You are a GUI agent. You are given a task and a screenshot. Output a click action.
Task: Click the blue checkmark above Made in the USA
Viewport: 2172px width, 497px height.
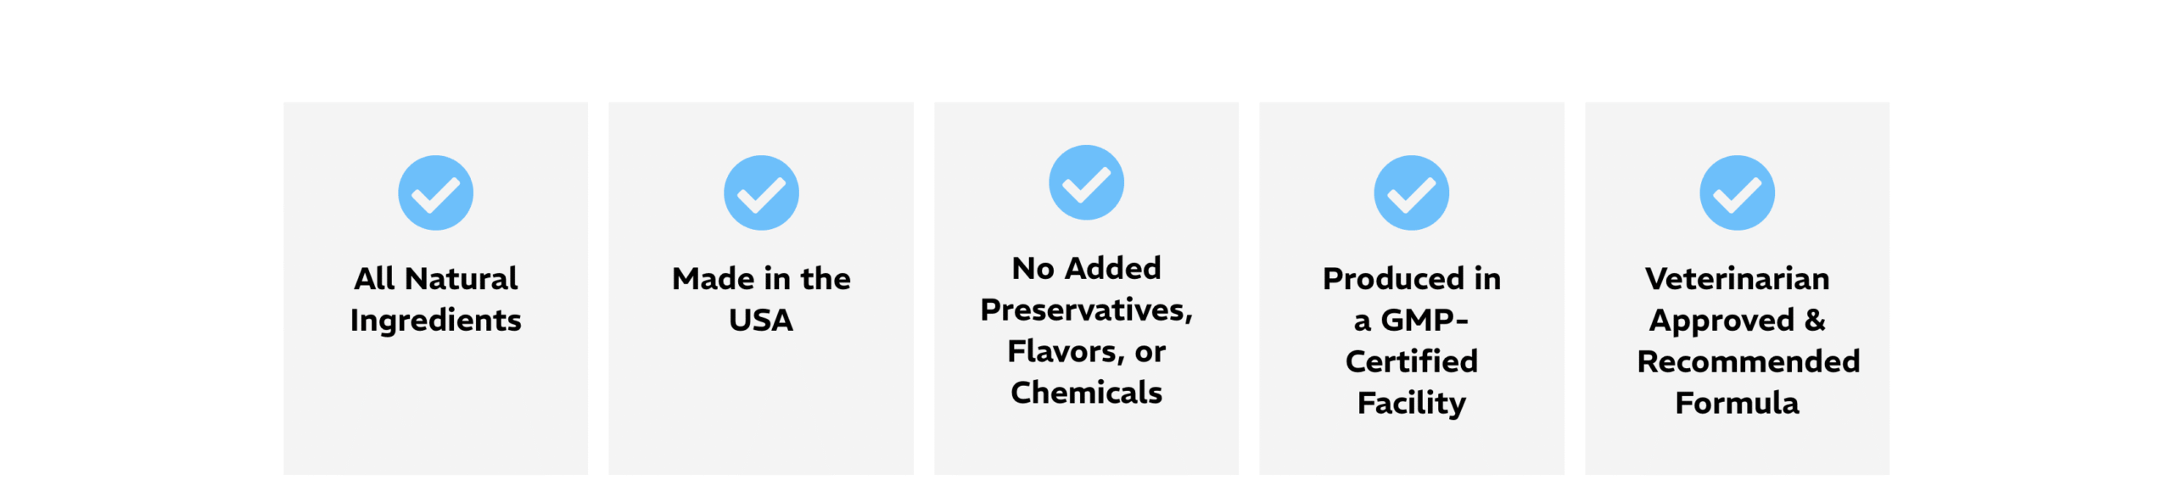click(x=761, y=193)
